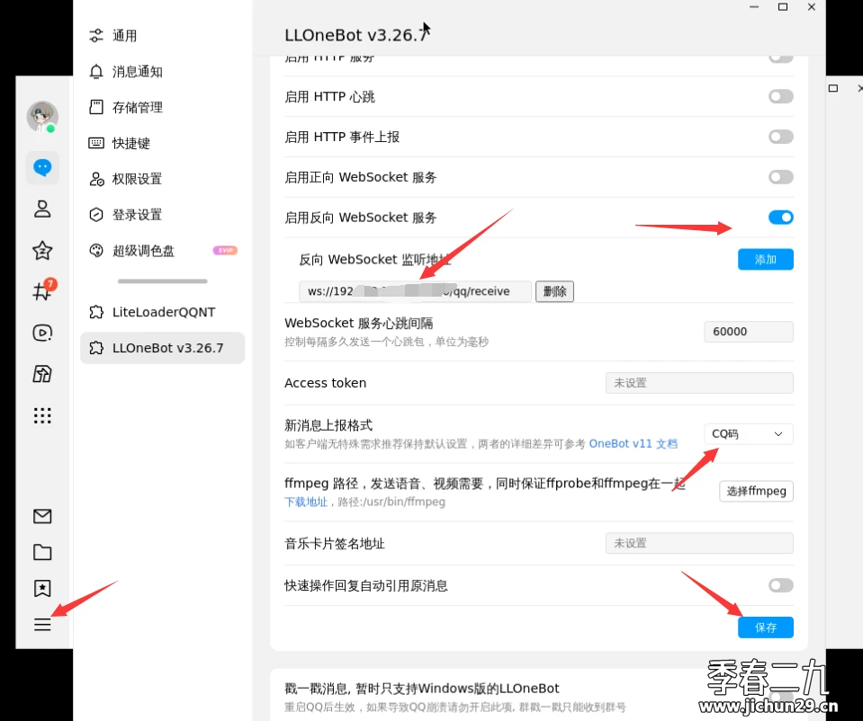Disable the 反向 WebSocket 服务 toggle
Viewport: 863px width, 721px height.
point(780,217)
